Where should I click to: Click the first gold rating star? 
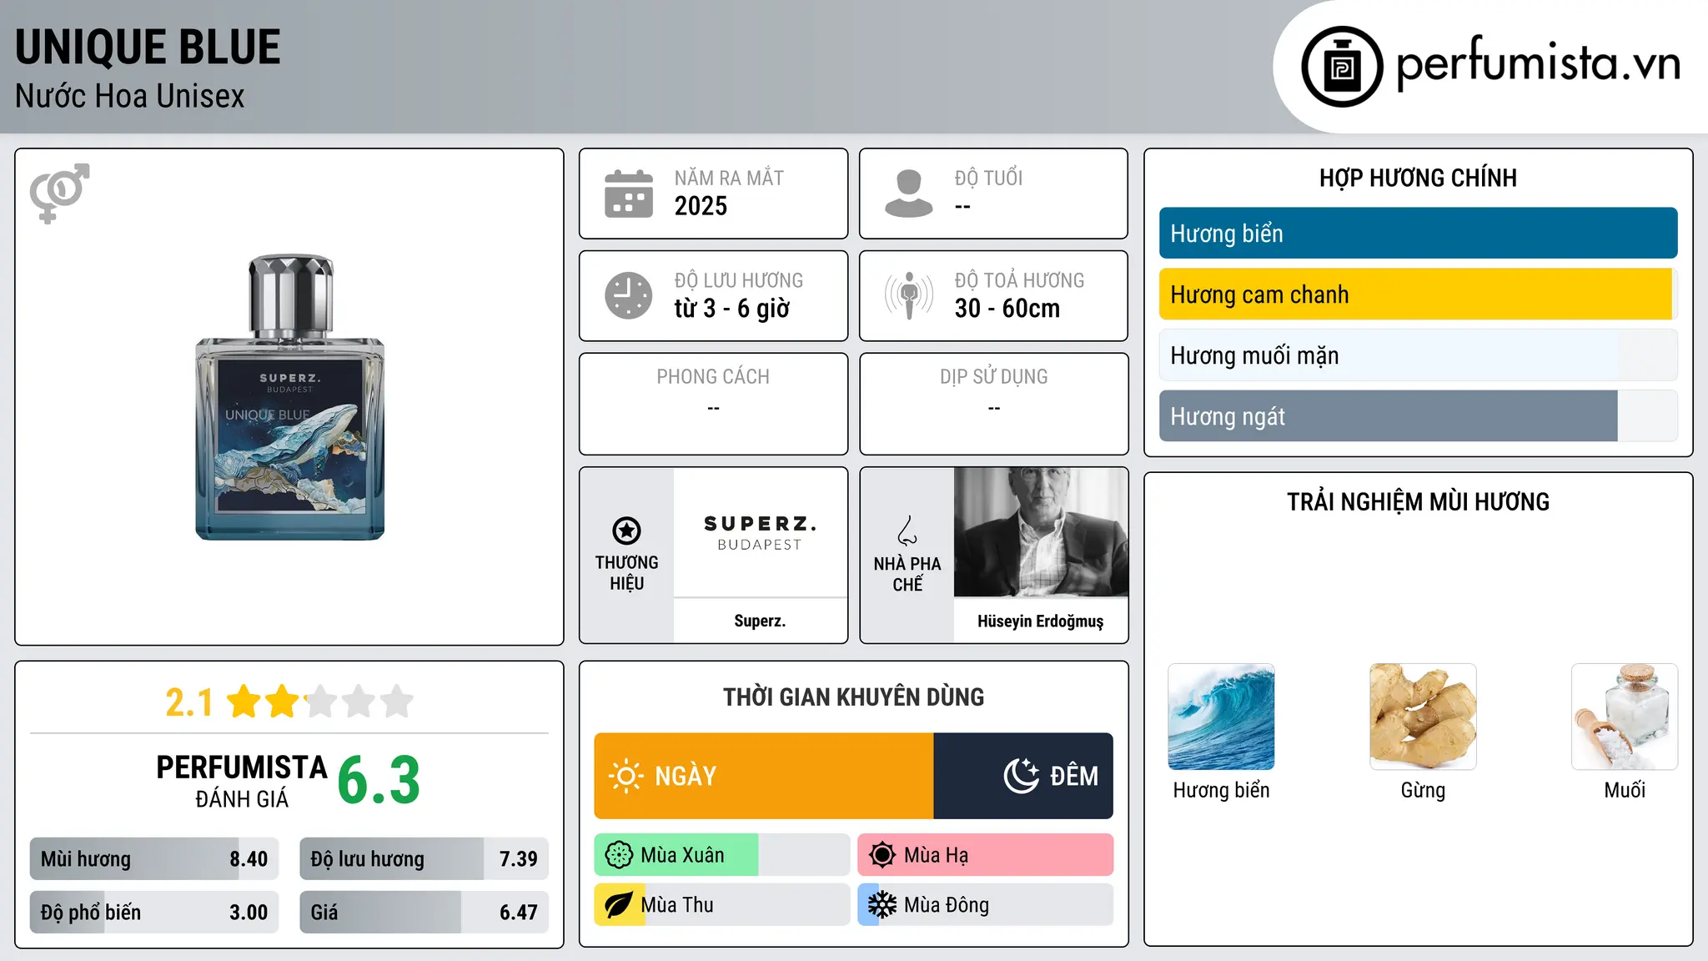tap(244, 702)
